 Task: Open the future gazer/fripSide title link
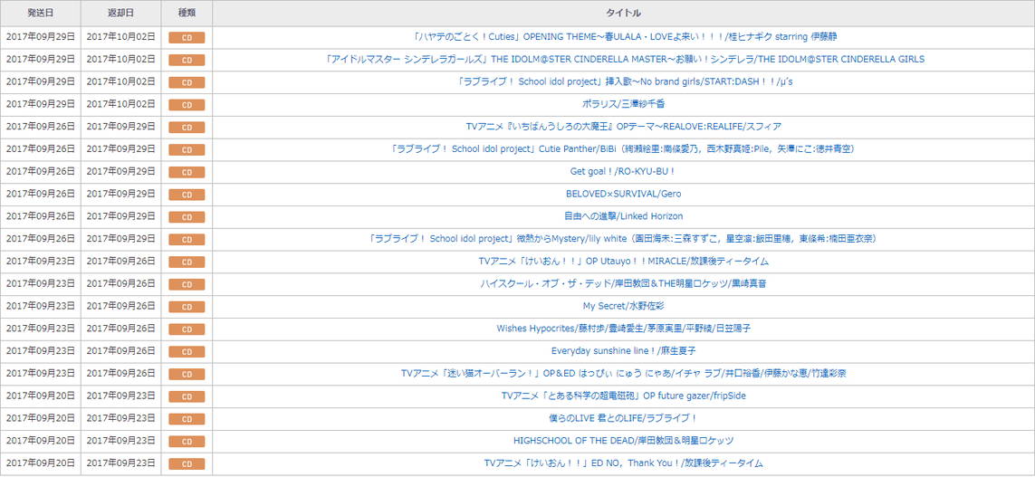coord(623,396)
